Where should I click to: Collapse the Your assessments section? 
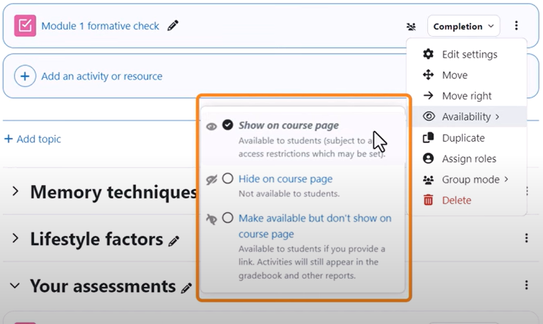15,286
